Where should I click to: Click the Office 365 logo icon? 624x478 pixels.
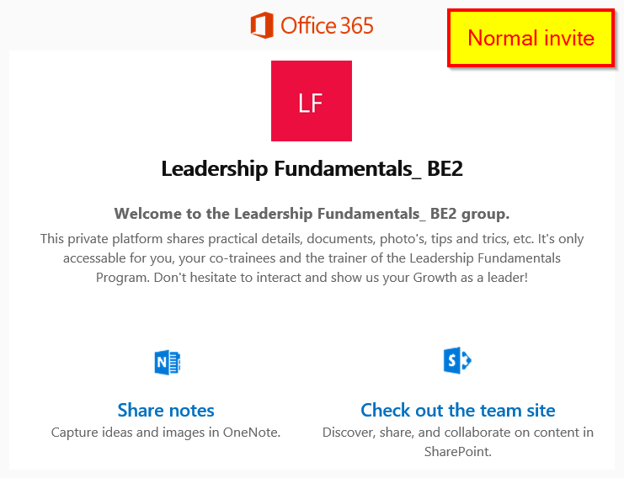tap(262, 25)
